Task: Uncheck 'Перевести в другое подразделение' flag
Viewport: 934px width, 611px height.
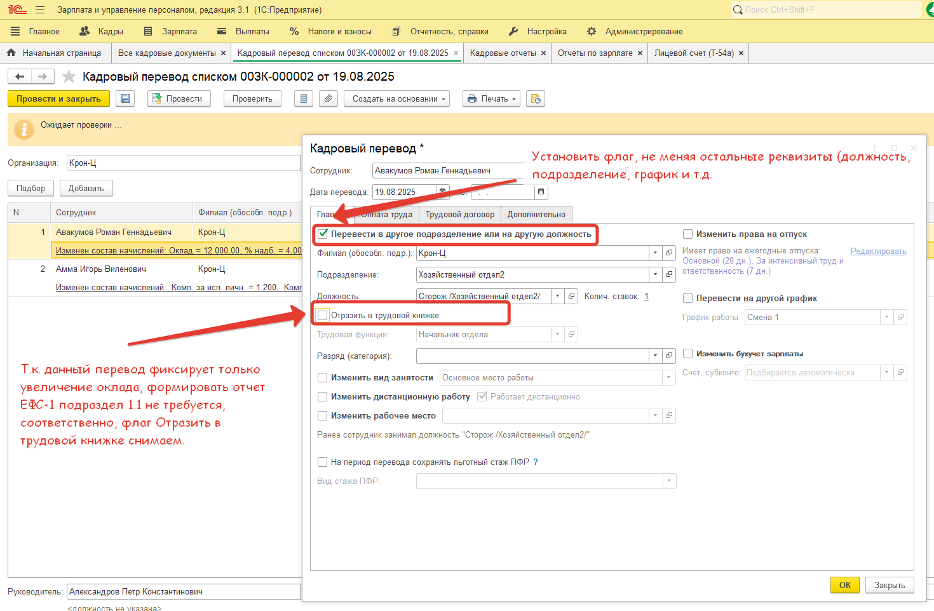Action: 323,234
